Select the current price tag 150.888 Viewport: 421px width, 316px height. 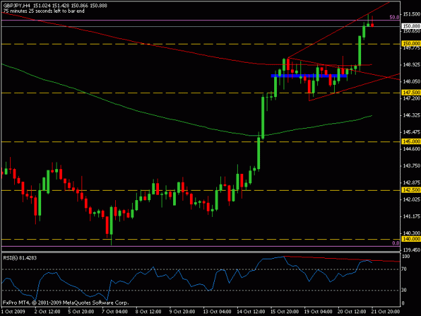click(412, 26)
